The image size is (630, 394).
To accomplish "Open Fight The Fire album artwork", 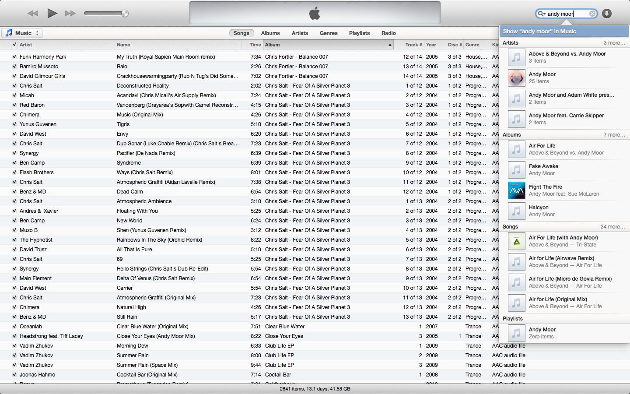I will [x=517, y=190].
